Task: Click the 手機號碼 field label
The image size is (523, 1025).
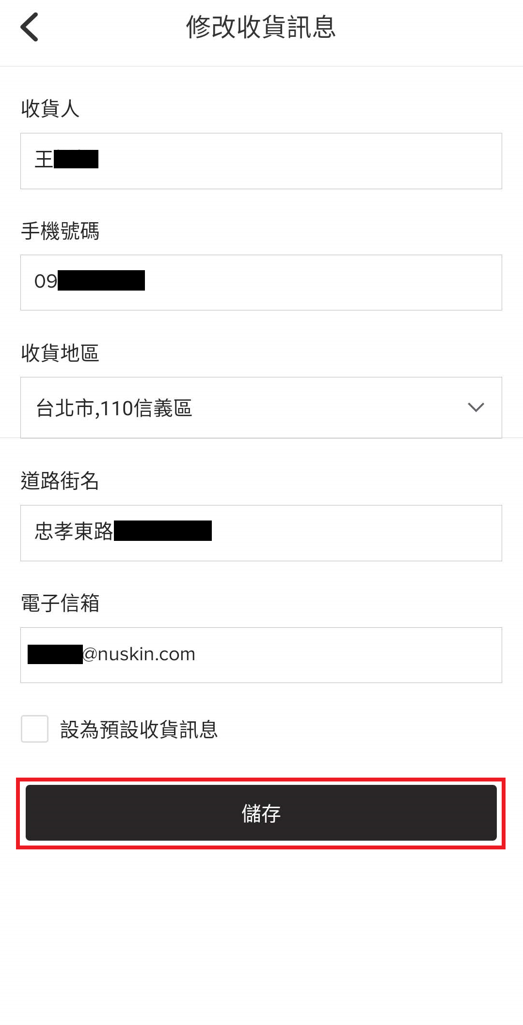Action: [x=60, y=231]
